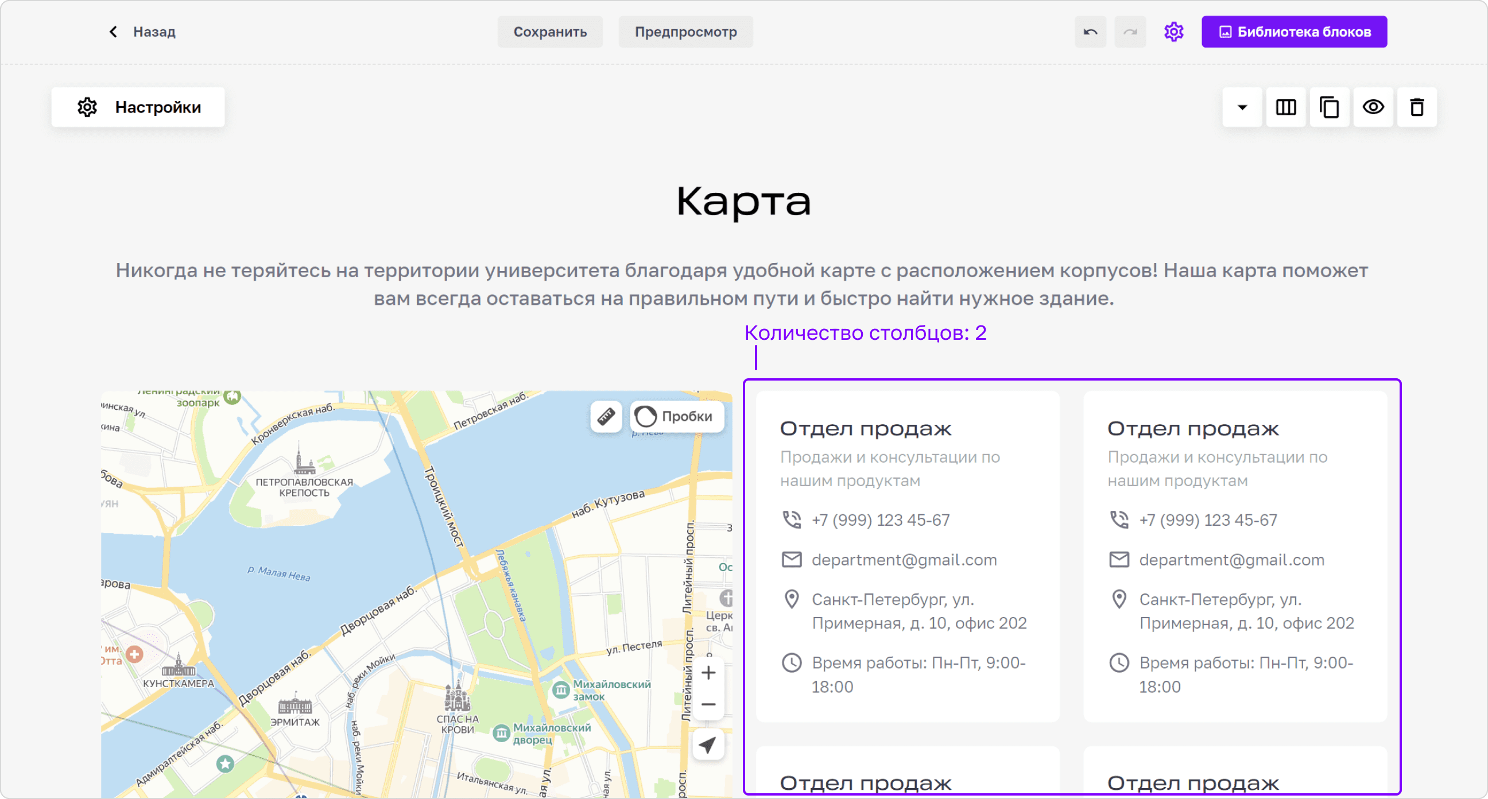Click the second card's Отдел продаж title
1488x799 pixels.
(x=1193, y=428)
